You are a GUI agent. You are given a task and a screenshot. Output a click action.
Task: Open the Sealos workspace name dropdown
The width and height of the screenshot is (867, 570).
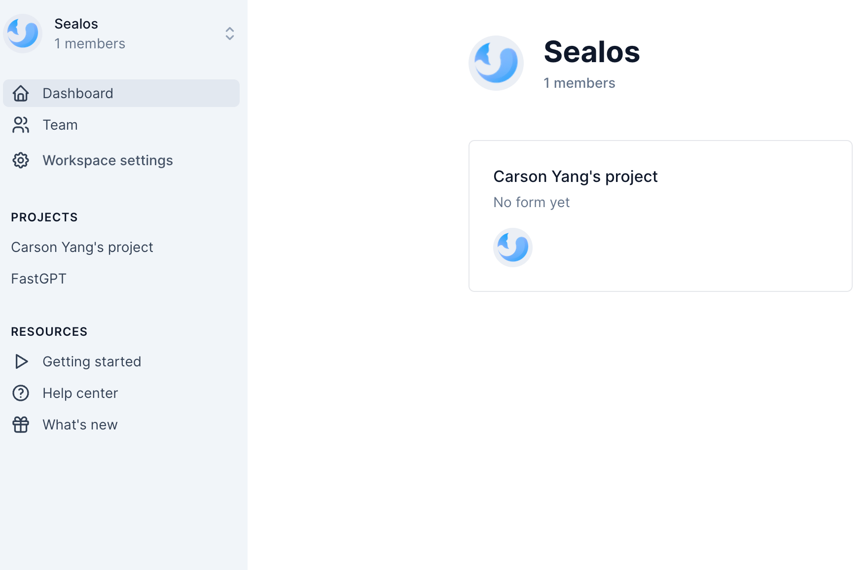76,24
